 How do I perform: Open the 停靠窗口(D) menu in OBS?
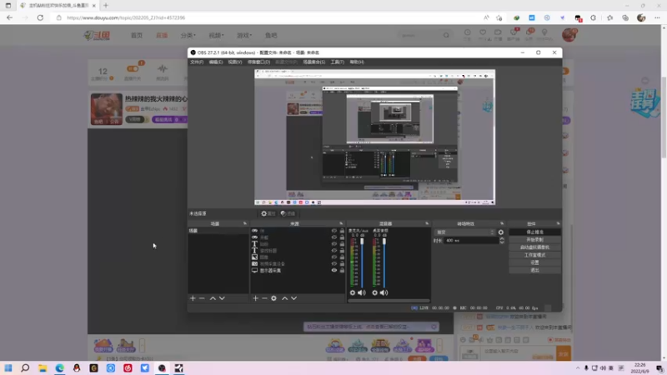pos(258,62)
